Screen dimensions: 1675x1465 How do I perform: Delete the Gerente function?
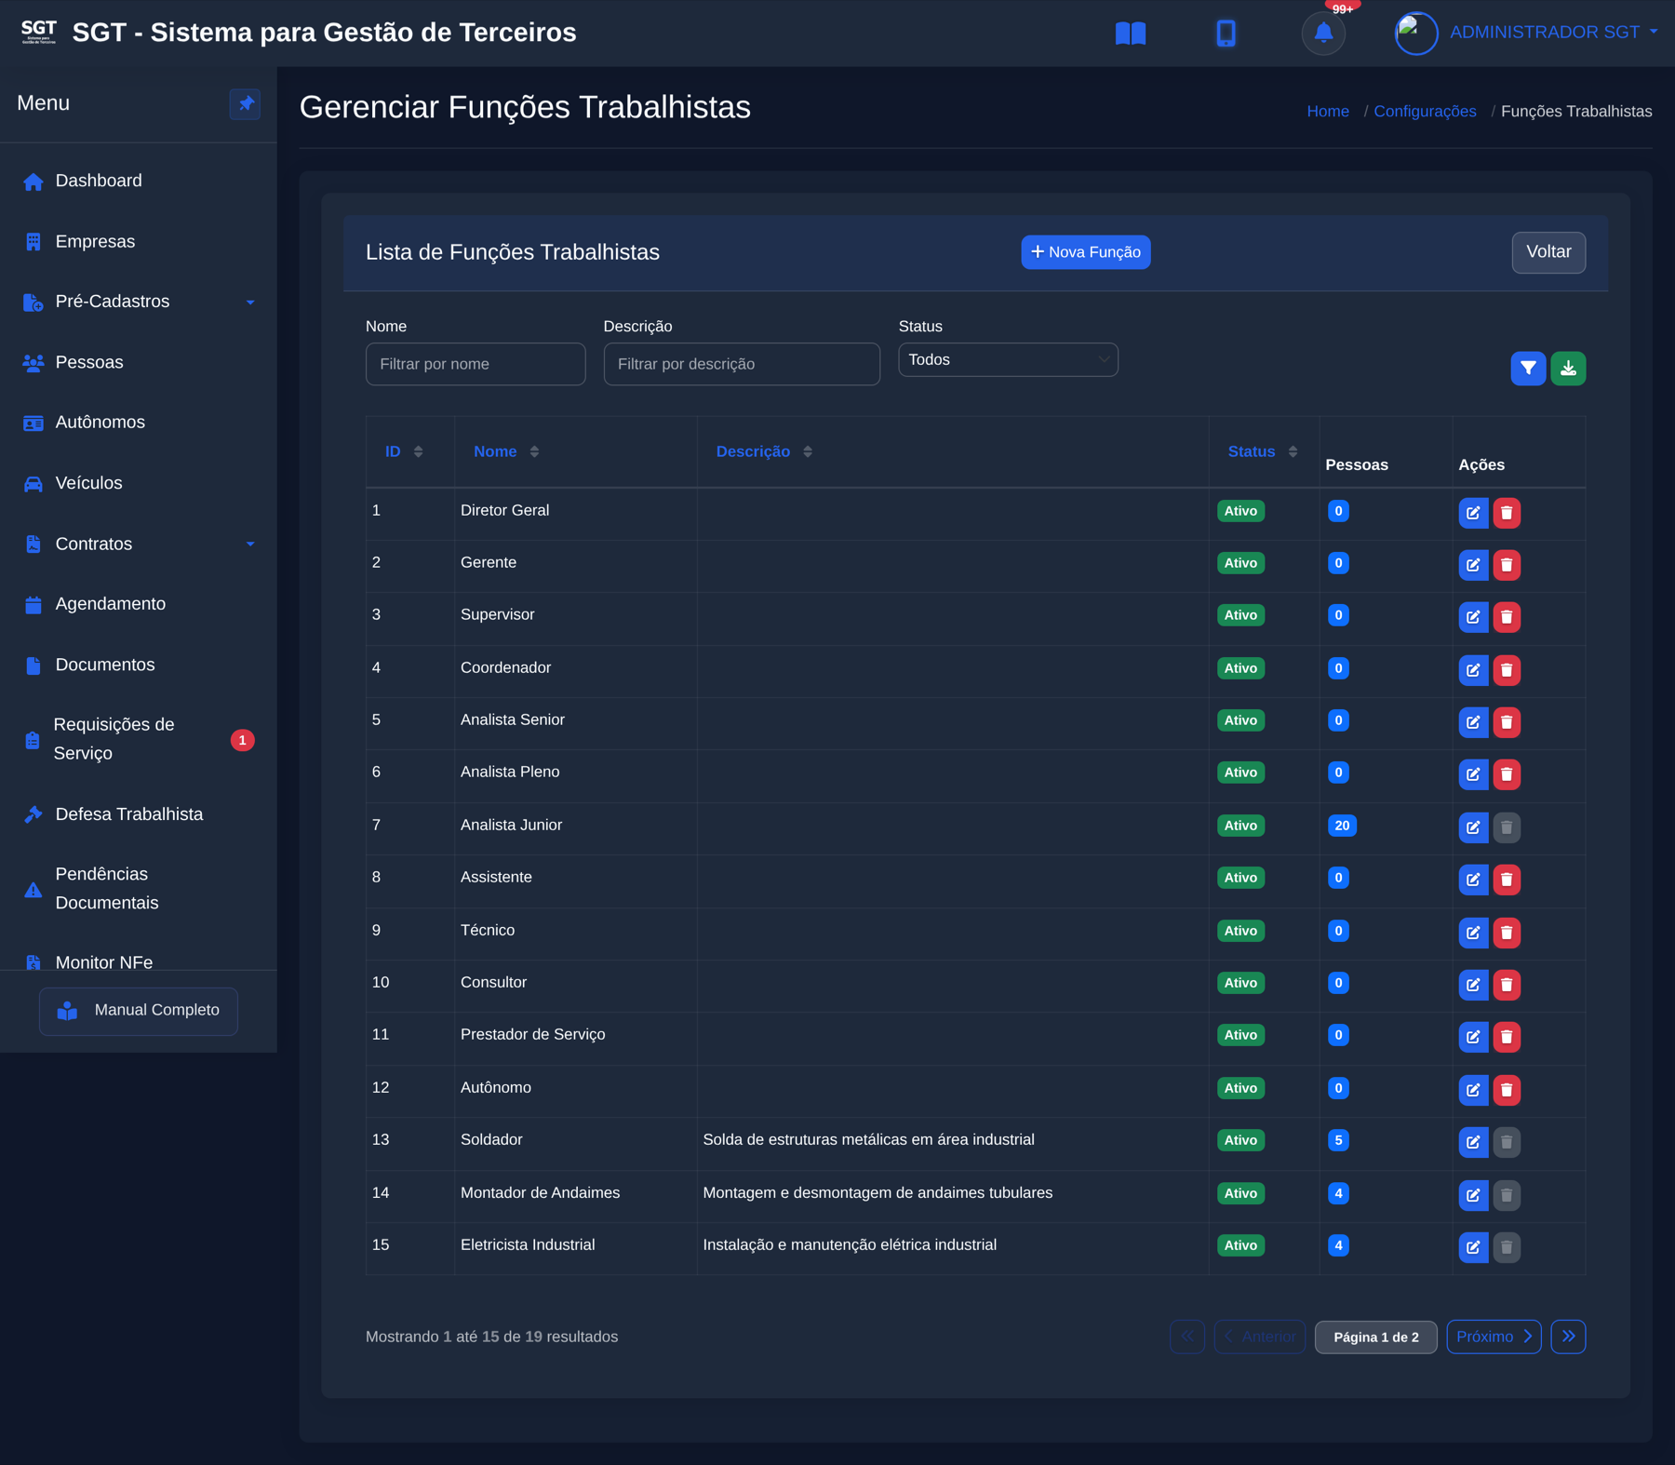(1507, 565)
